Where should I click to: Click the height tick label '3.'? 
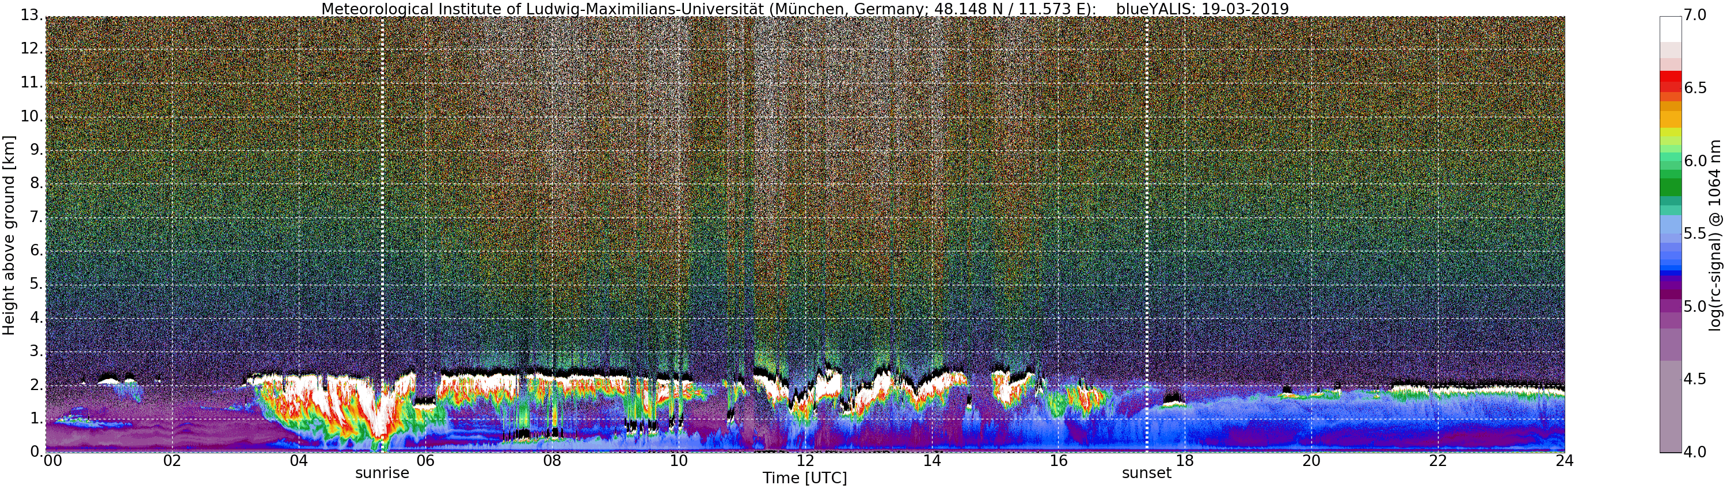(x=36, y=351)
